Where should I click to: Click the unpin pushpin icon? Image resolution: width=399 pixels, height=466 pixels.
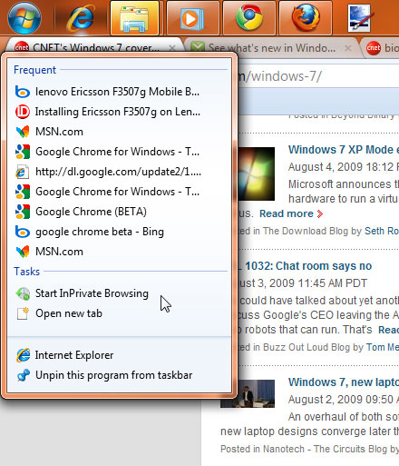23,375
